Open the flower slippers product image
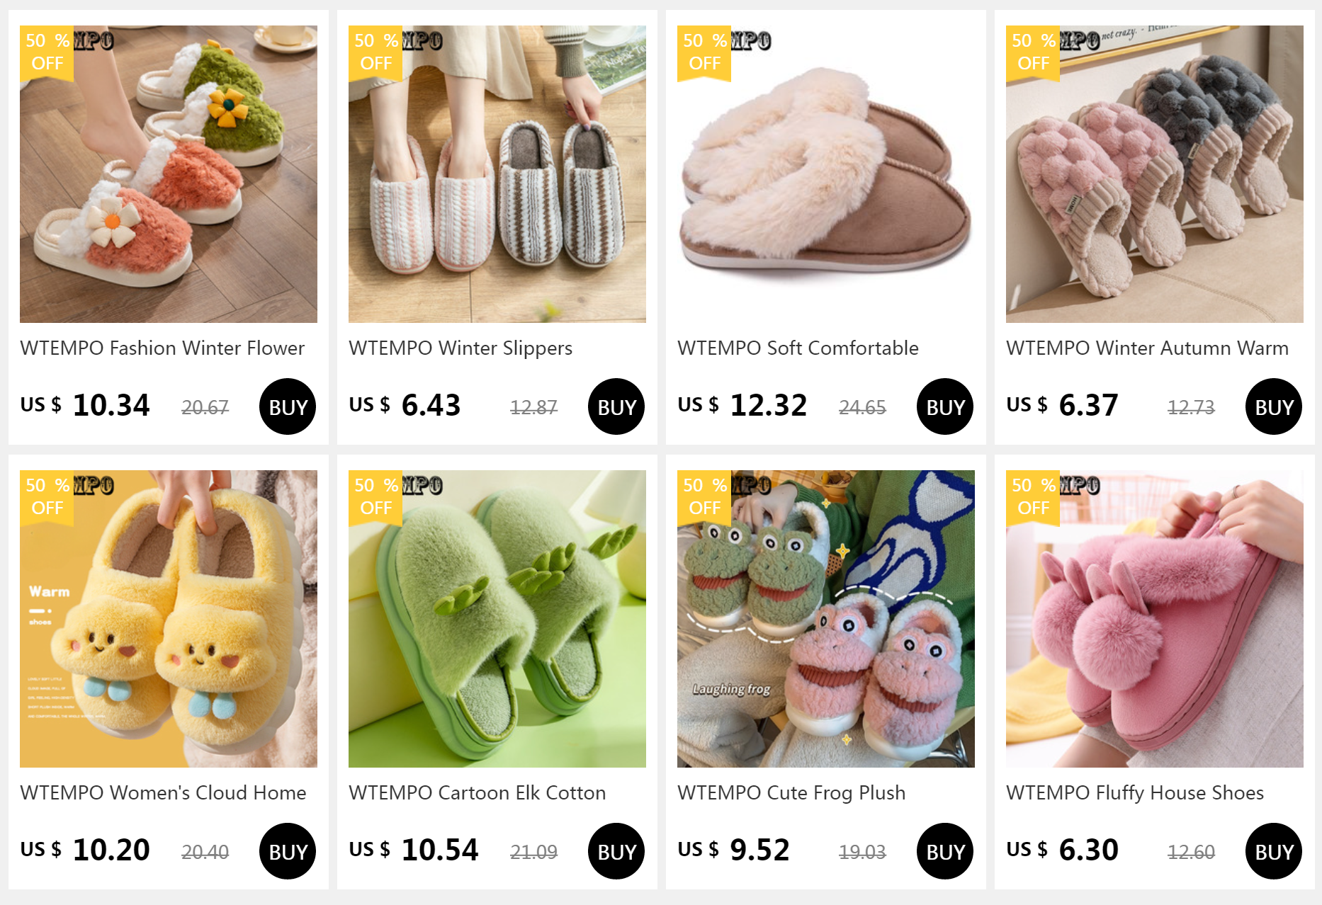The image size is (1322, 905). click(169, 174)
